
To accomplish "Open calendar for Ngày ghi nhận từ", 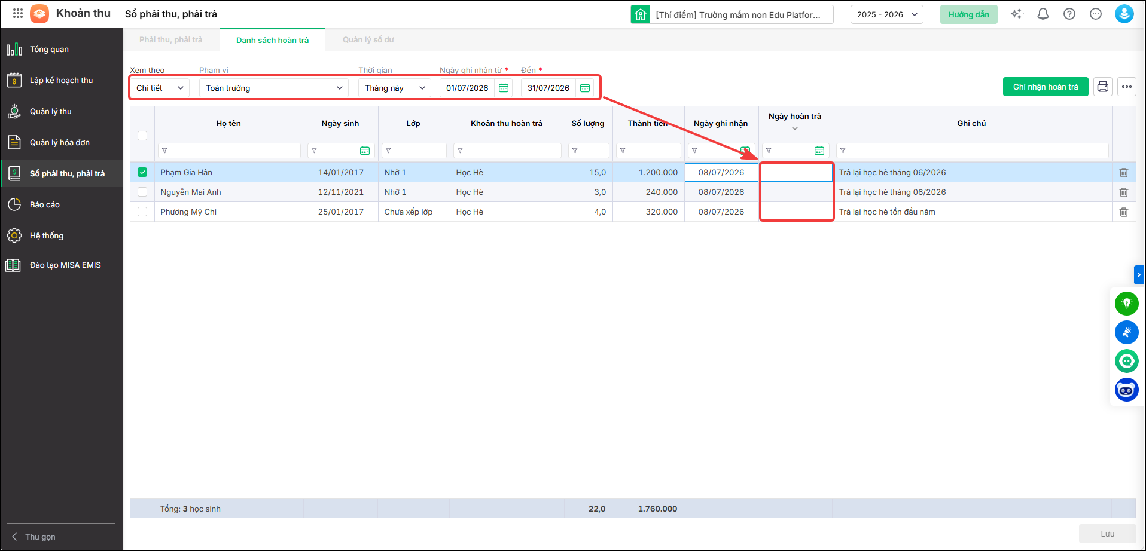I will pyautogui.click(x=504, y=88).
